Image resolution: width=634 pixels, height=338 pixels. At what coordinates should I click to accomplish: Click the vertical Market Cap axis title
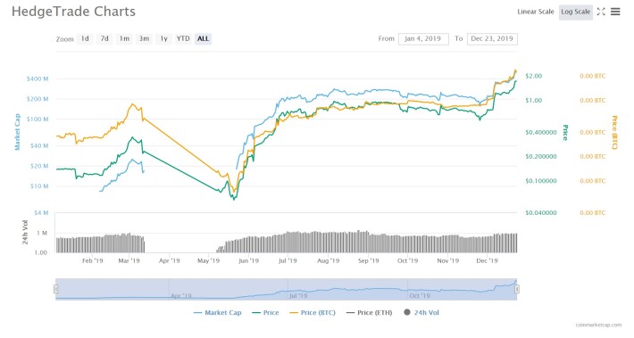coord(17,132)
